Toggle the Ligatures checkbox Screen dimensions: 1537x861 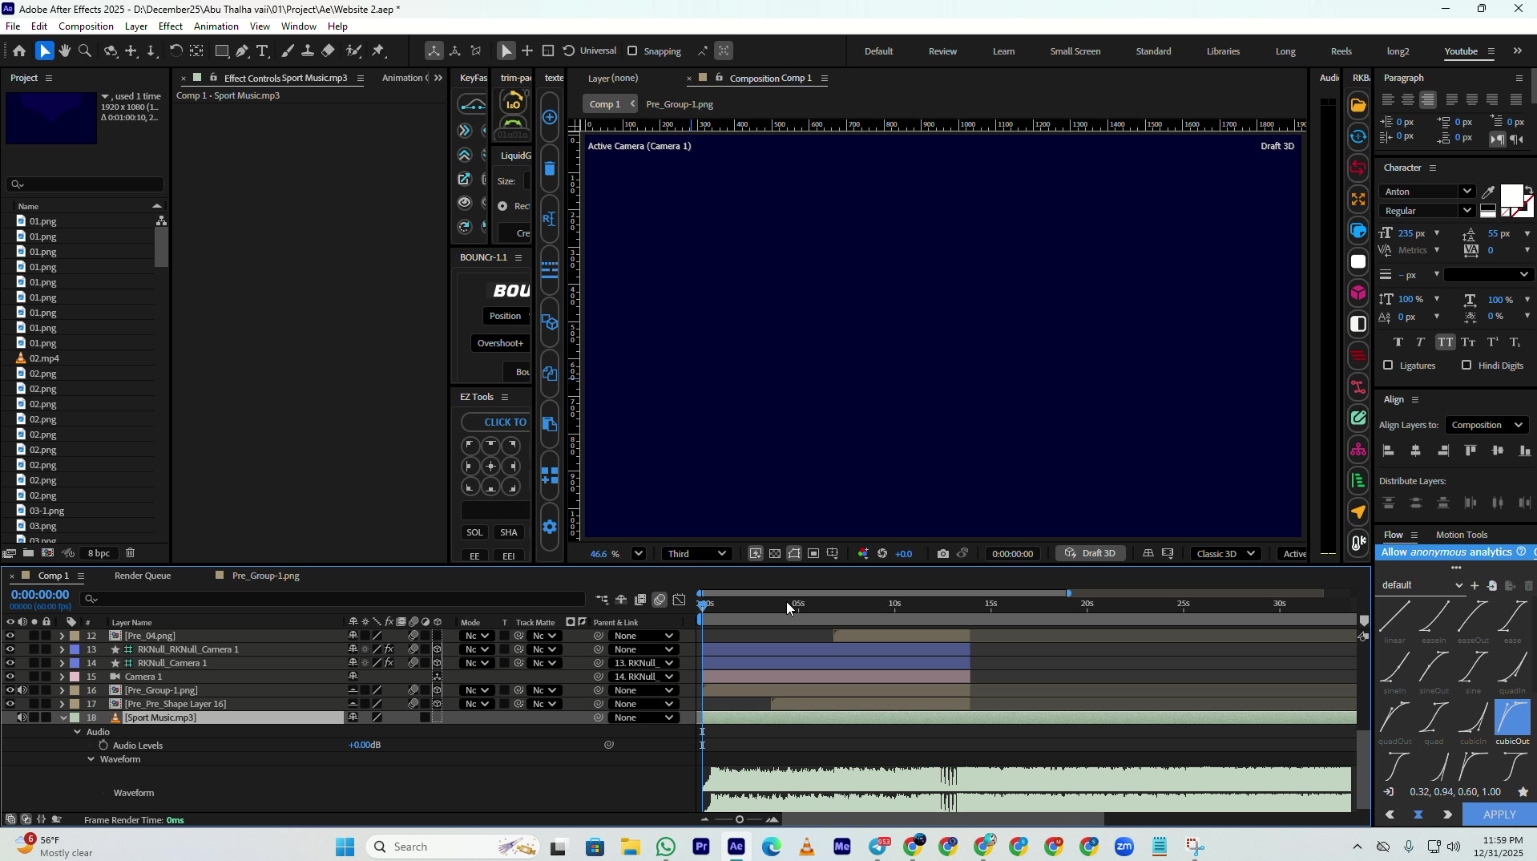(x=1389, y=366)
